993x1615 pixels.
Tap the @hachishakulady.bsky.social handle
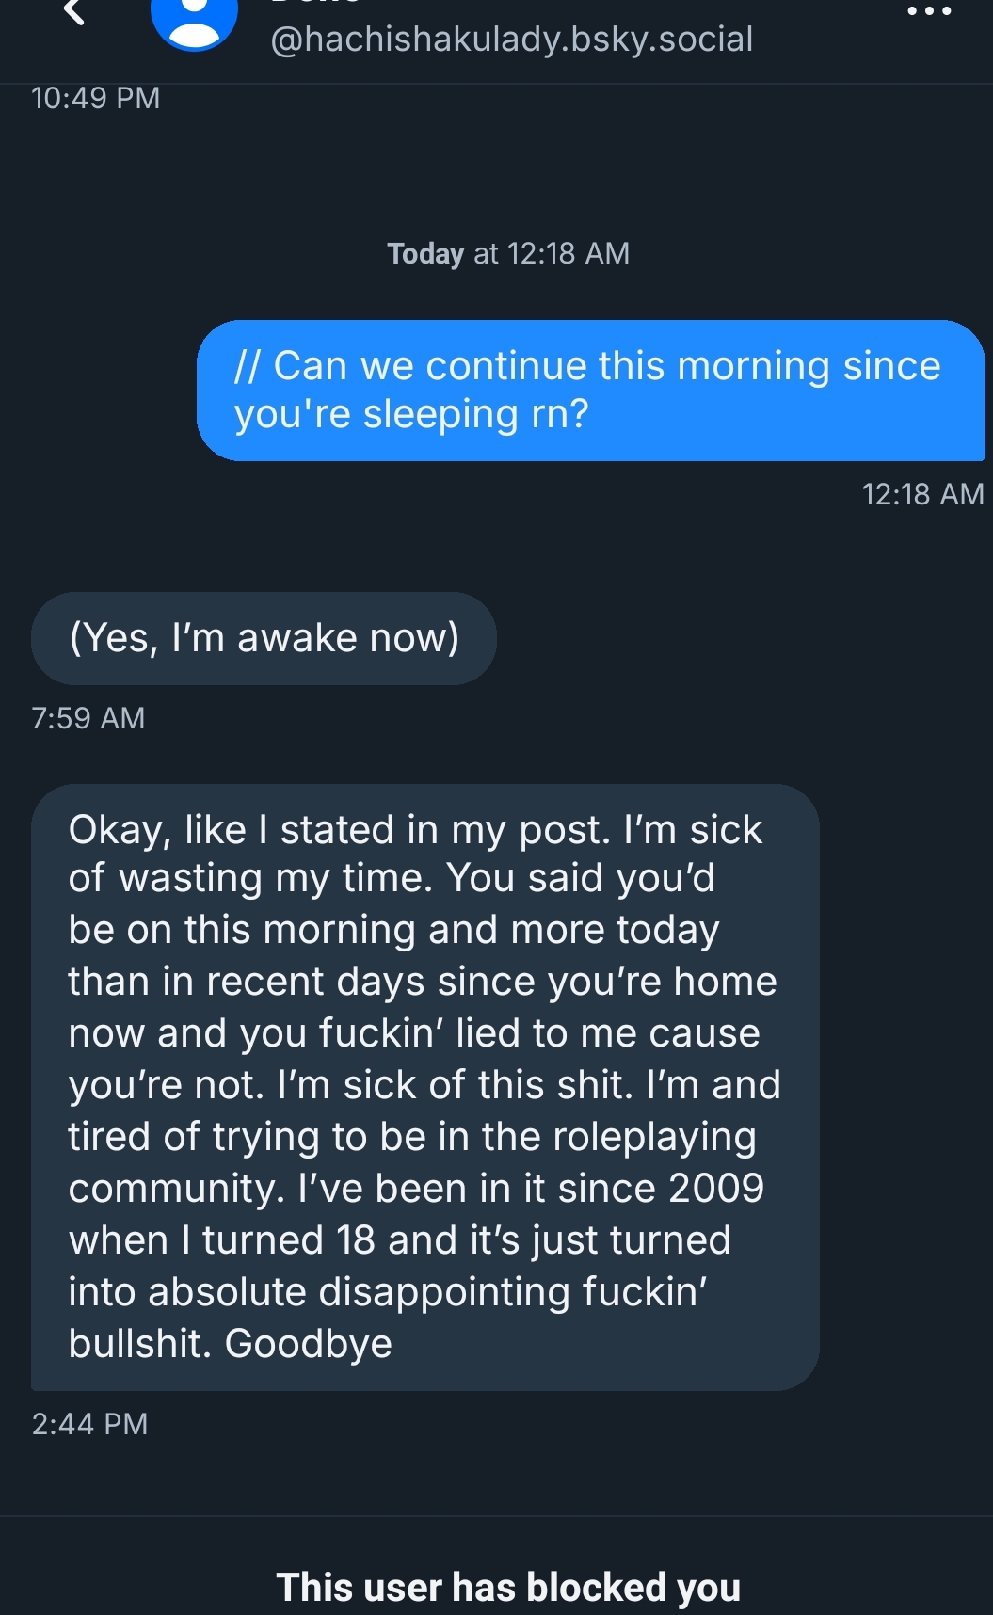511,40
